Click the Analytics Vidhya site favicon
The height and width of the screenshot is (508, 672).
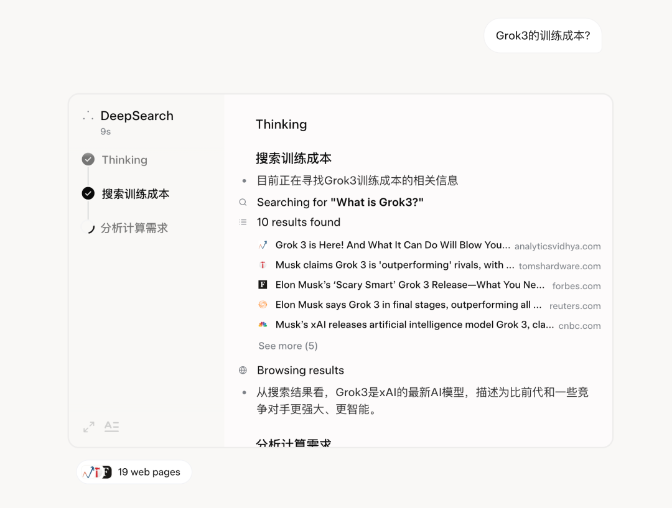point(263,245)
